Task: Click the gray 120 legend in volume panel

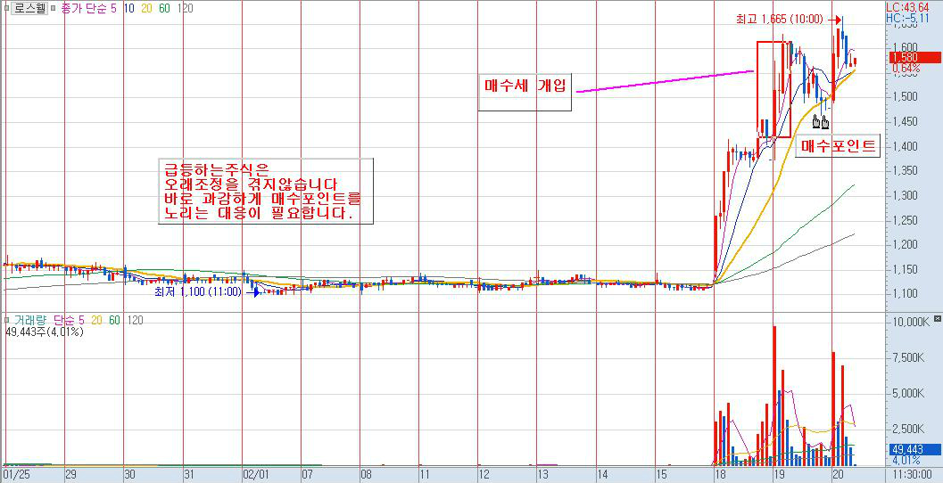Action: pyautogui.click(x=136, y=320)
